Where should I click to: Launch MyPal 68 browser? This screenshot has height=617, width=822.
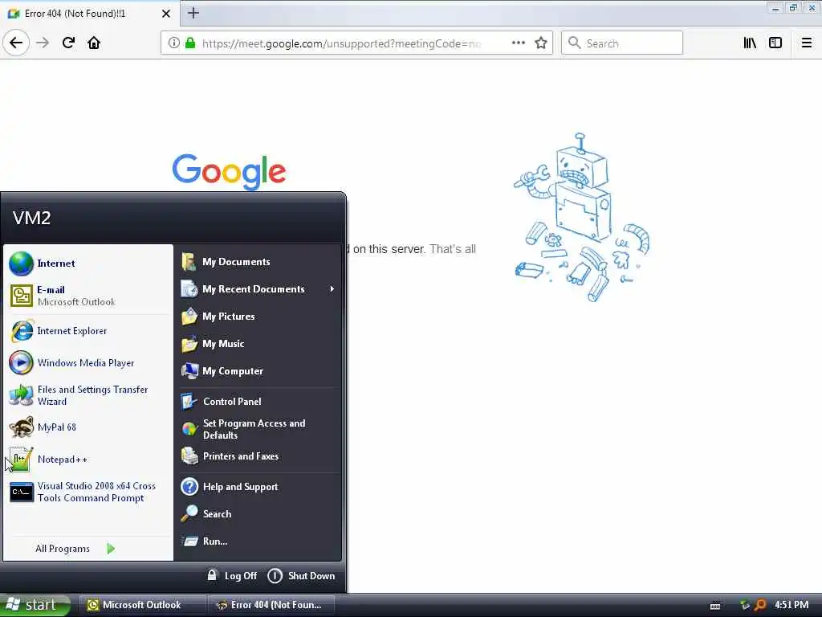tap(88, 427)
